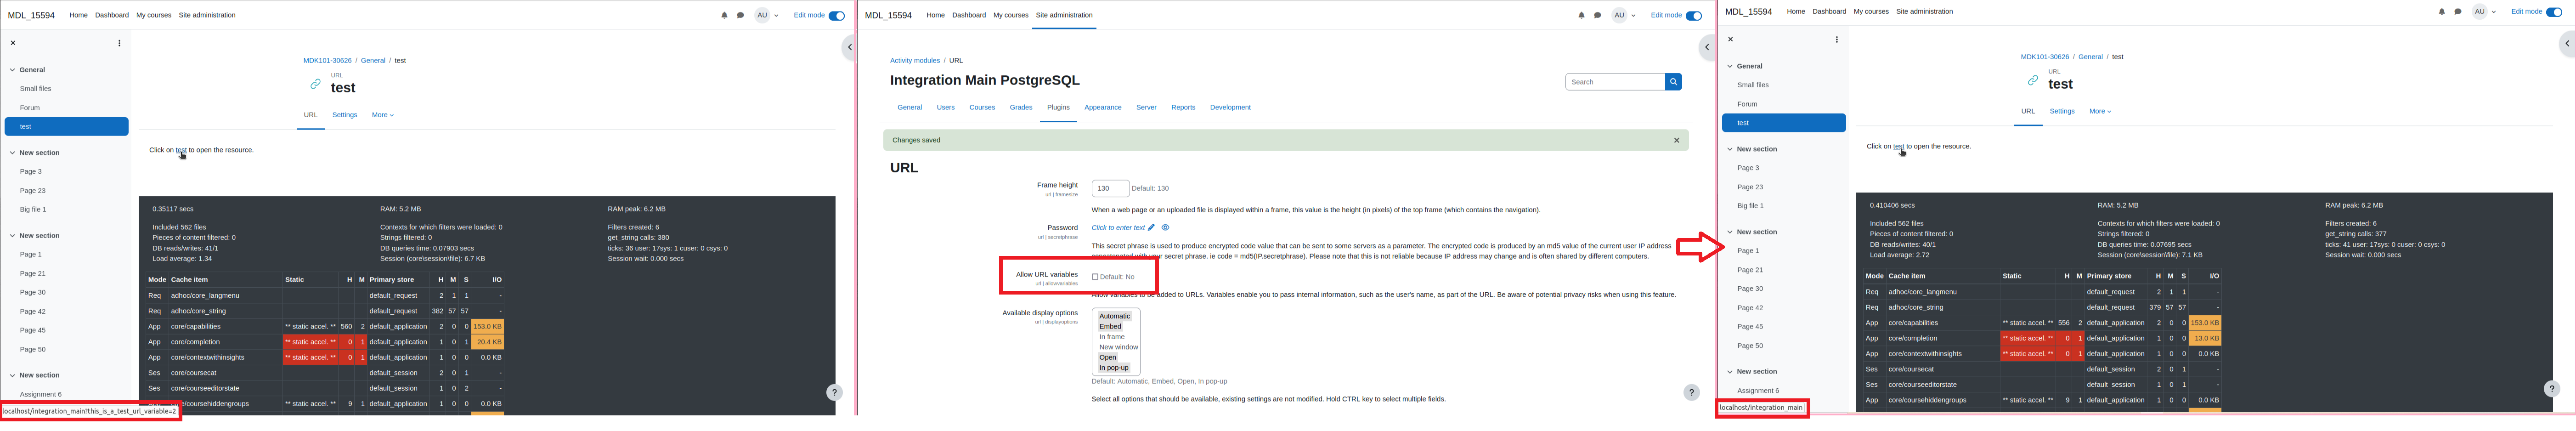Switch to Users tab in site administration
This screenshot has height=431, width=2576.
click(946, 107)
